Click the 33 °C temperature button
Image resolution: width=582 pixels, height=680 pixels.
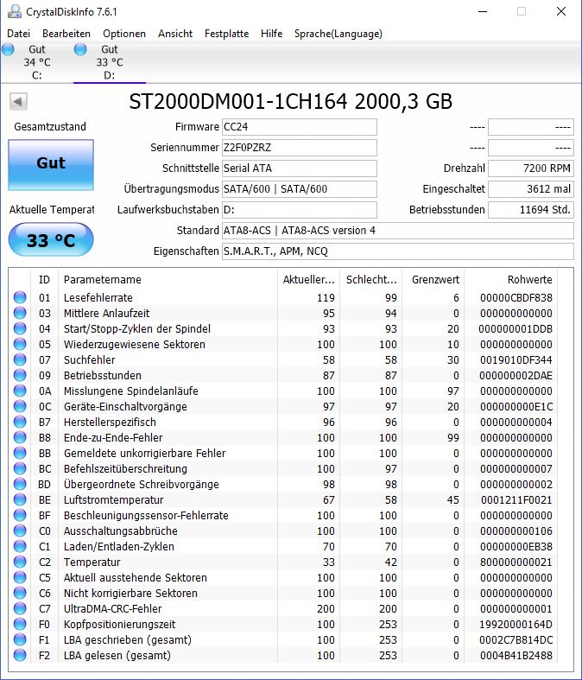coord(51,239)
